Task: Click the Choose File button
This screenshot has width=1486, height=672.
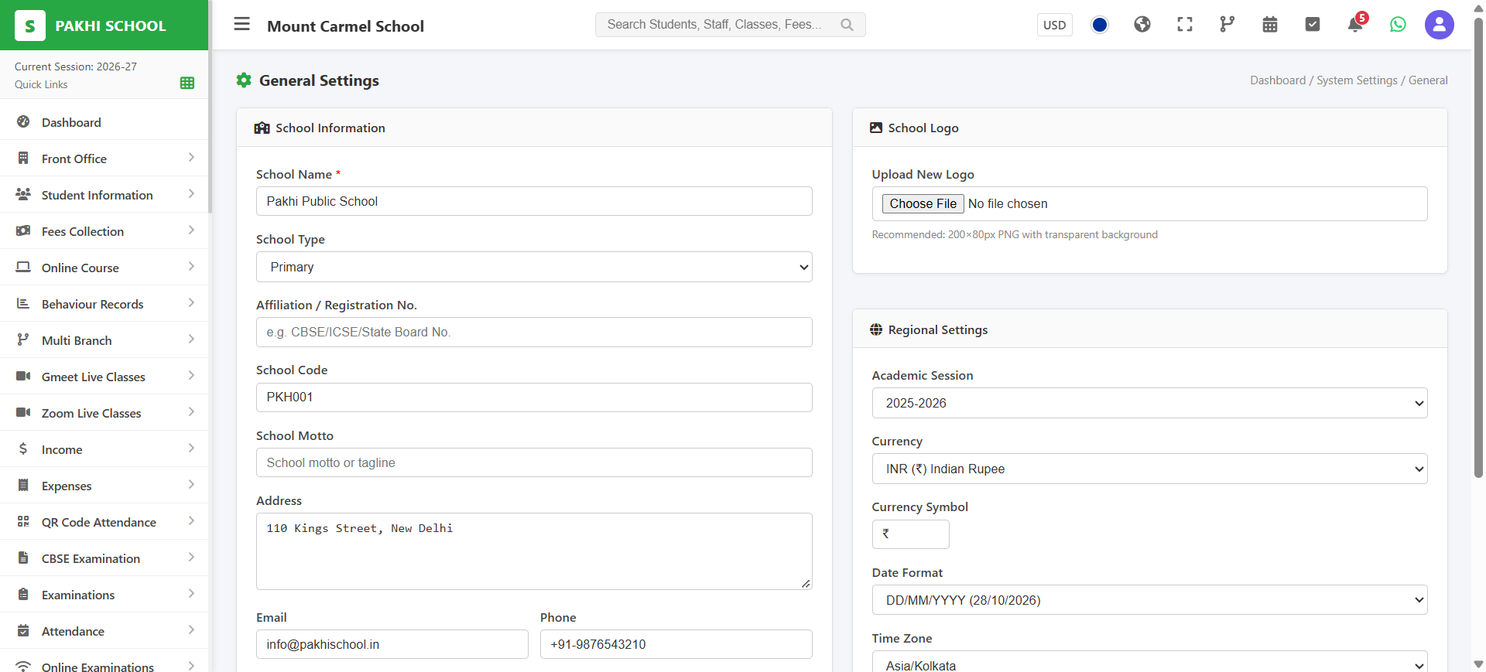Action: point(923,203)
